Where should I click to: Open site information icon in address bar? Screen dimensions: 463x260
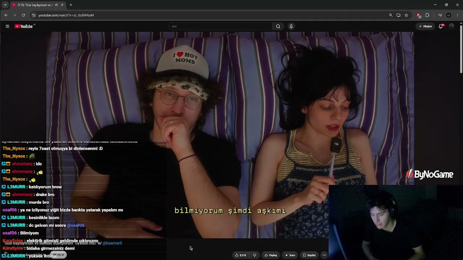point(34,15)
